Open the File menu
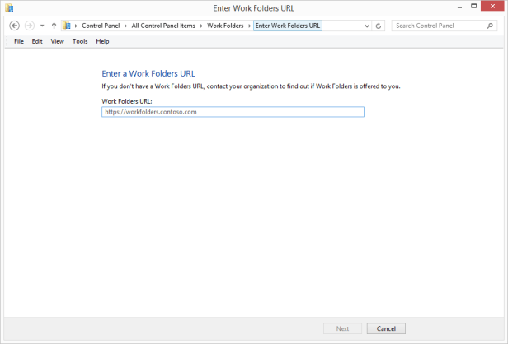 click(18, 41)
